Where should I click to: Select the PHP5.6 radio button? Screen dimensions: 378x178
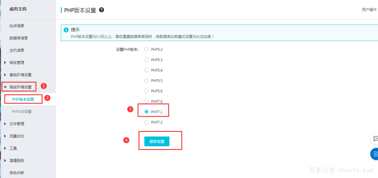[146, 91]
